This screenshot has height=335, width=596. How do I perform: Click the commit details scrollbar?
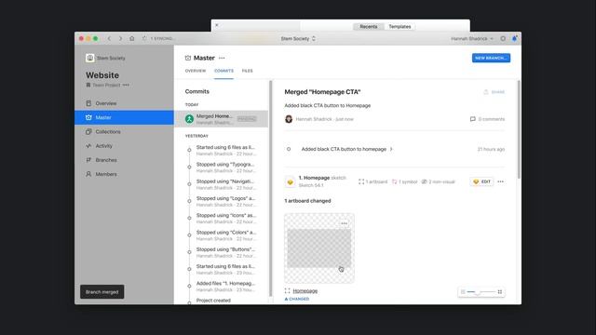[519, 129]
